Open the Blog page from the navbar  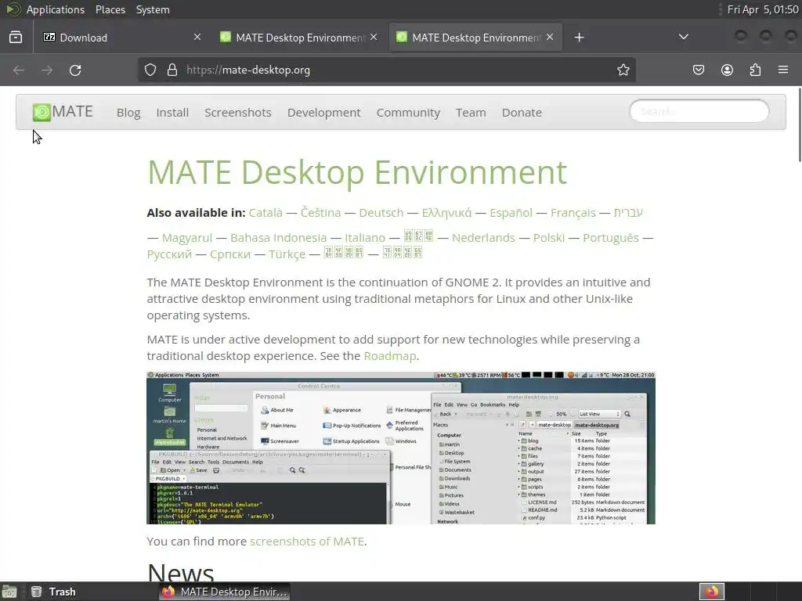(128, 113)
